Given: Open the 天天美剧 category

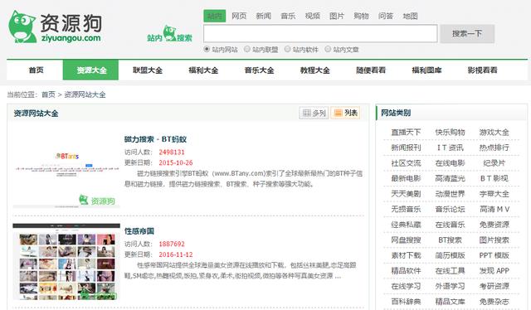Looking at the screenshot, I should pyautogui.click(x=406, y=194).
